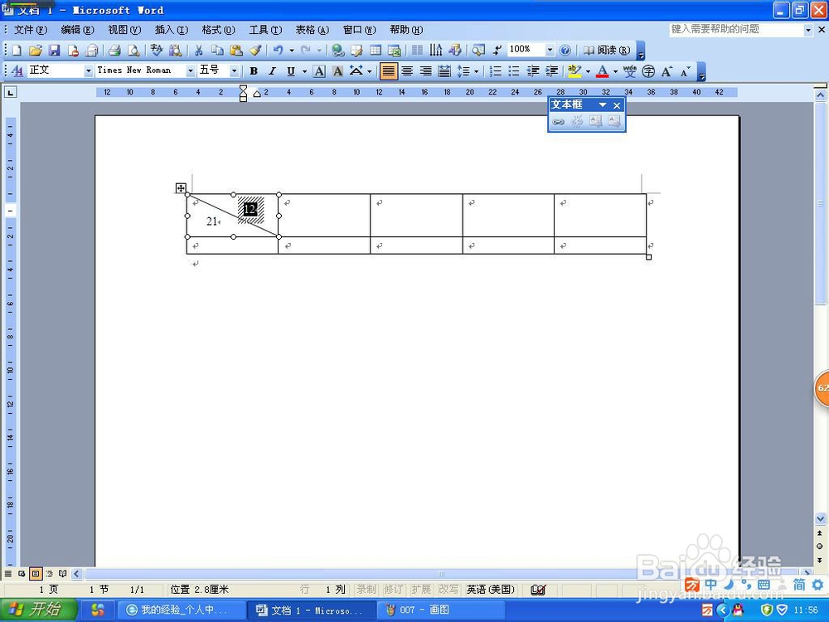Click Insert Table icon
829x622 pixels.
point(376,51)
